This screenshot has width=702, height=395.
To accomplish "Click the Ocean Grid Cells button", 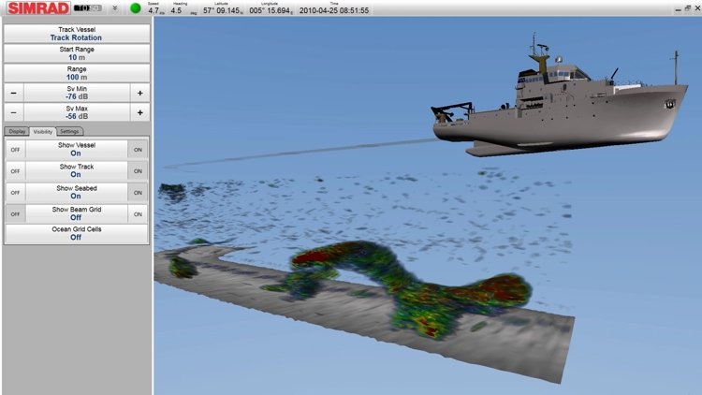I will point(76,233).
